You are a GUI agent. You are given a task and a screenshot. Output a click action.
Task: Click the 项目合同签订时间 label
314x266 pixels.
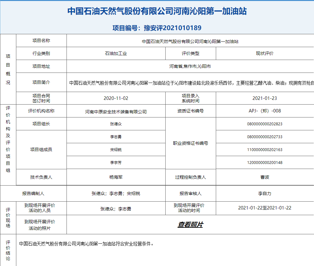pos(41,98)
